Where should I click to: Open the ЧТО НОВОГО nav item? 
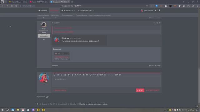pyautogui.click(x=67, y=10)
